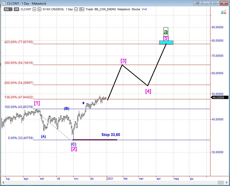Select the [2] wave label

tap(74, 149)
